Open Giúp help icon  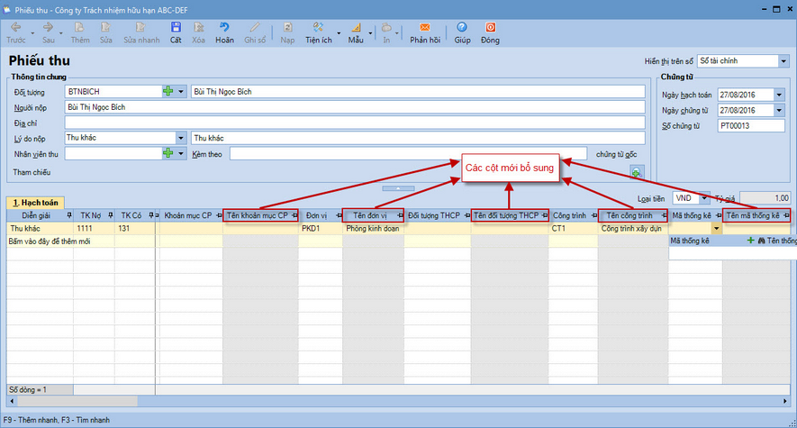pyautogui.click(x=461, y=27)
